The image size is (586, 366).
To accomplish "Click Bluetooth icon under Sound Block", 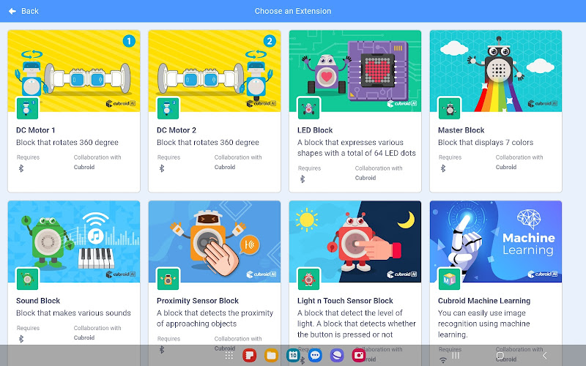I will coord(21,339).
